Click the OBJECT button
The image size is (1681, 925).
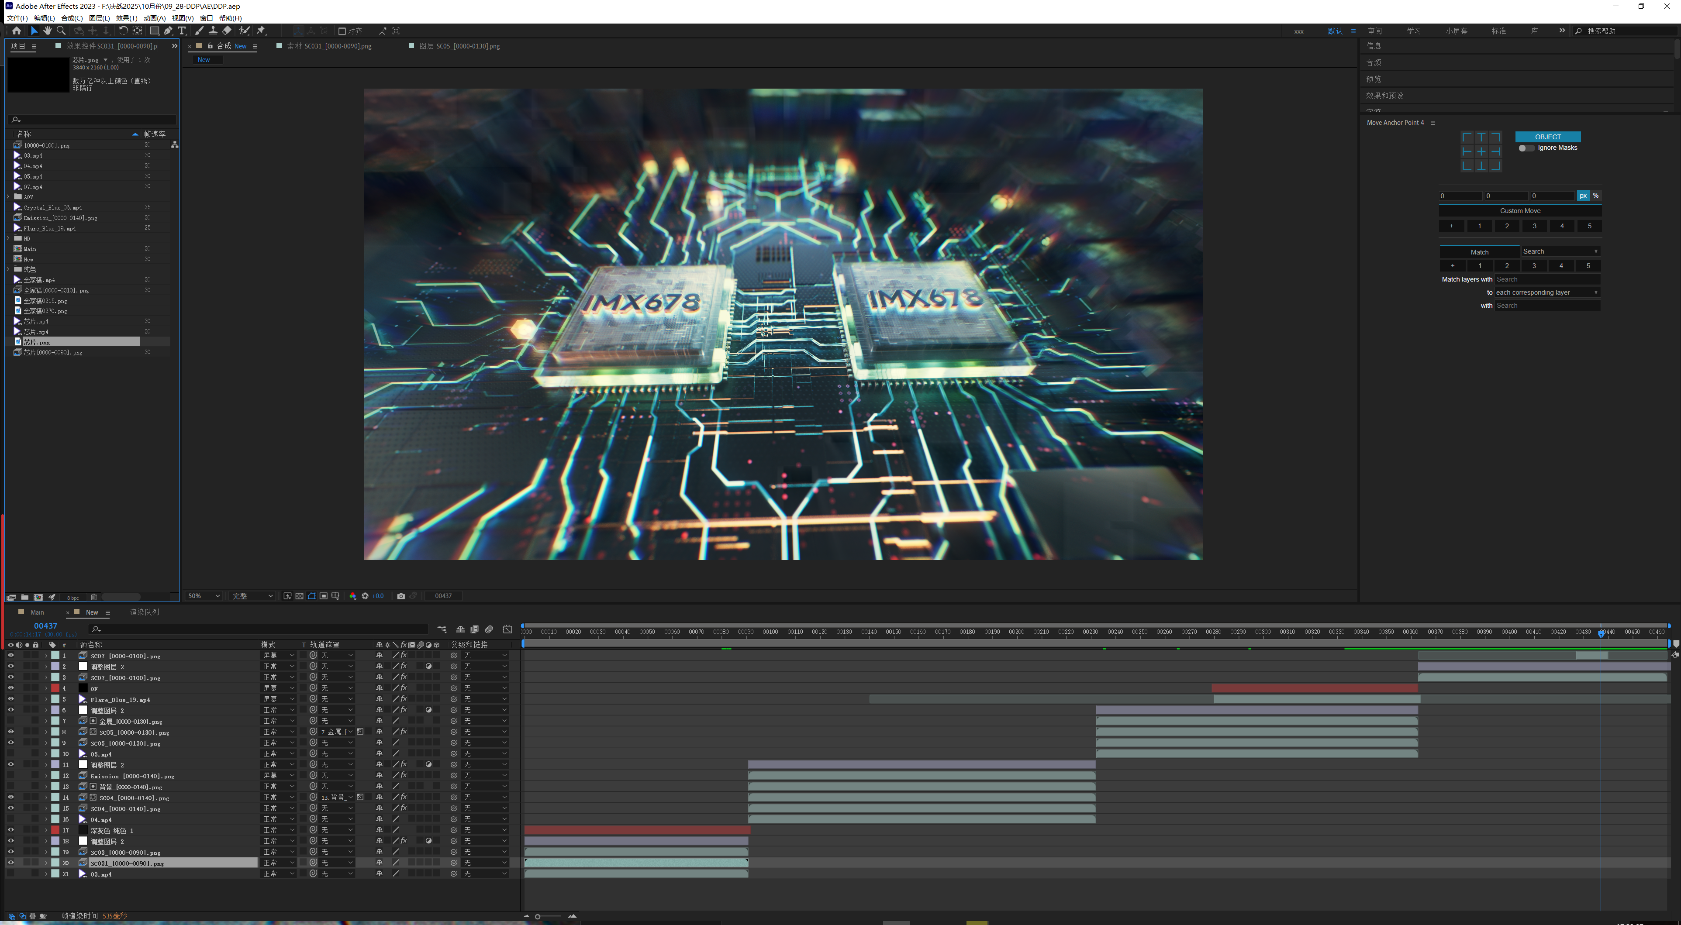[x=1548, y=137]
